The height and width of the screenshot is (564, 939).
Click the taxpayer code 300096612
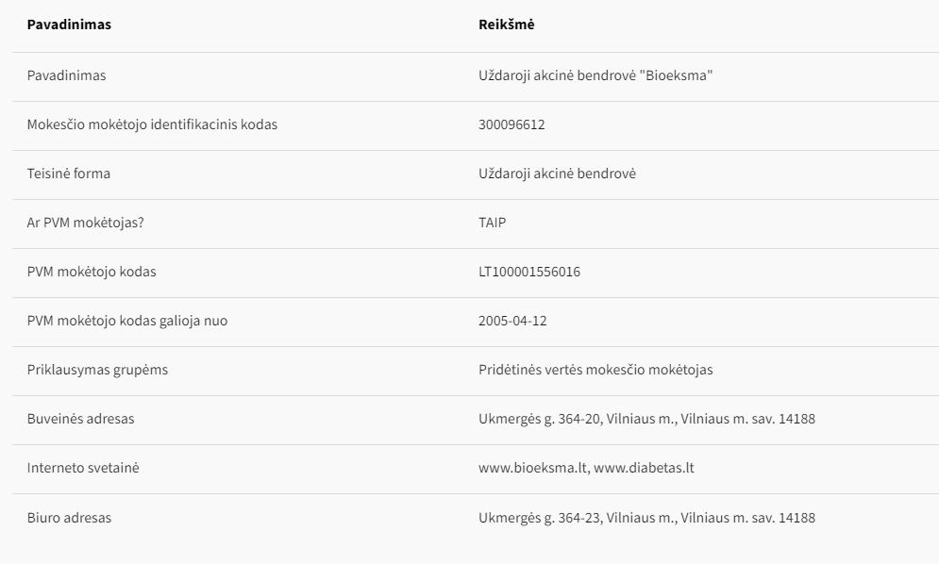511,124
